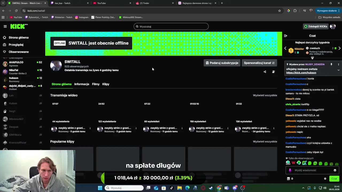Insert the red W emote
342x192 pixels.
pos(293,163)
